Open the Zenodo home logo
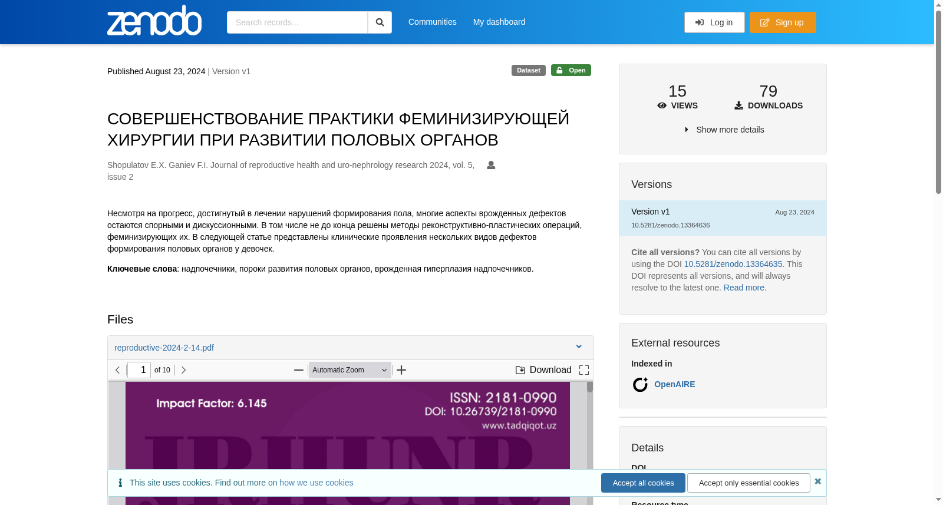 154,21
